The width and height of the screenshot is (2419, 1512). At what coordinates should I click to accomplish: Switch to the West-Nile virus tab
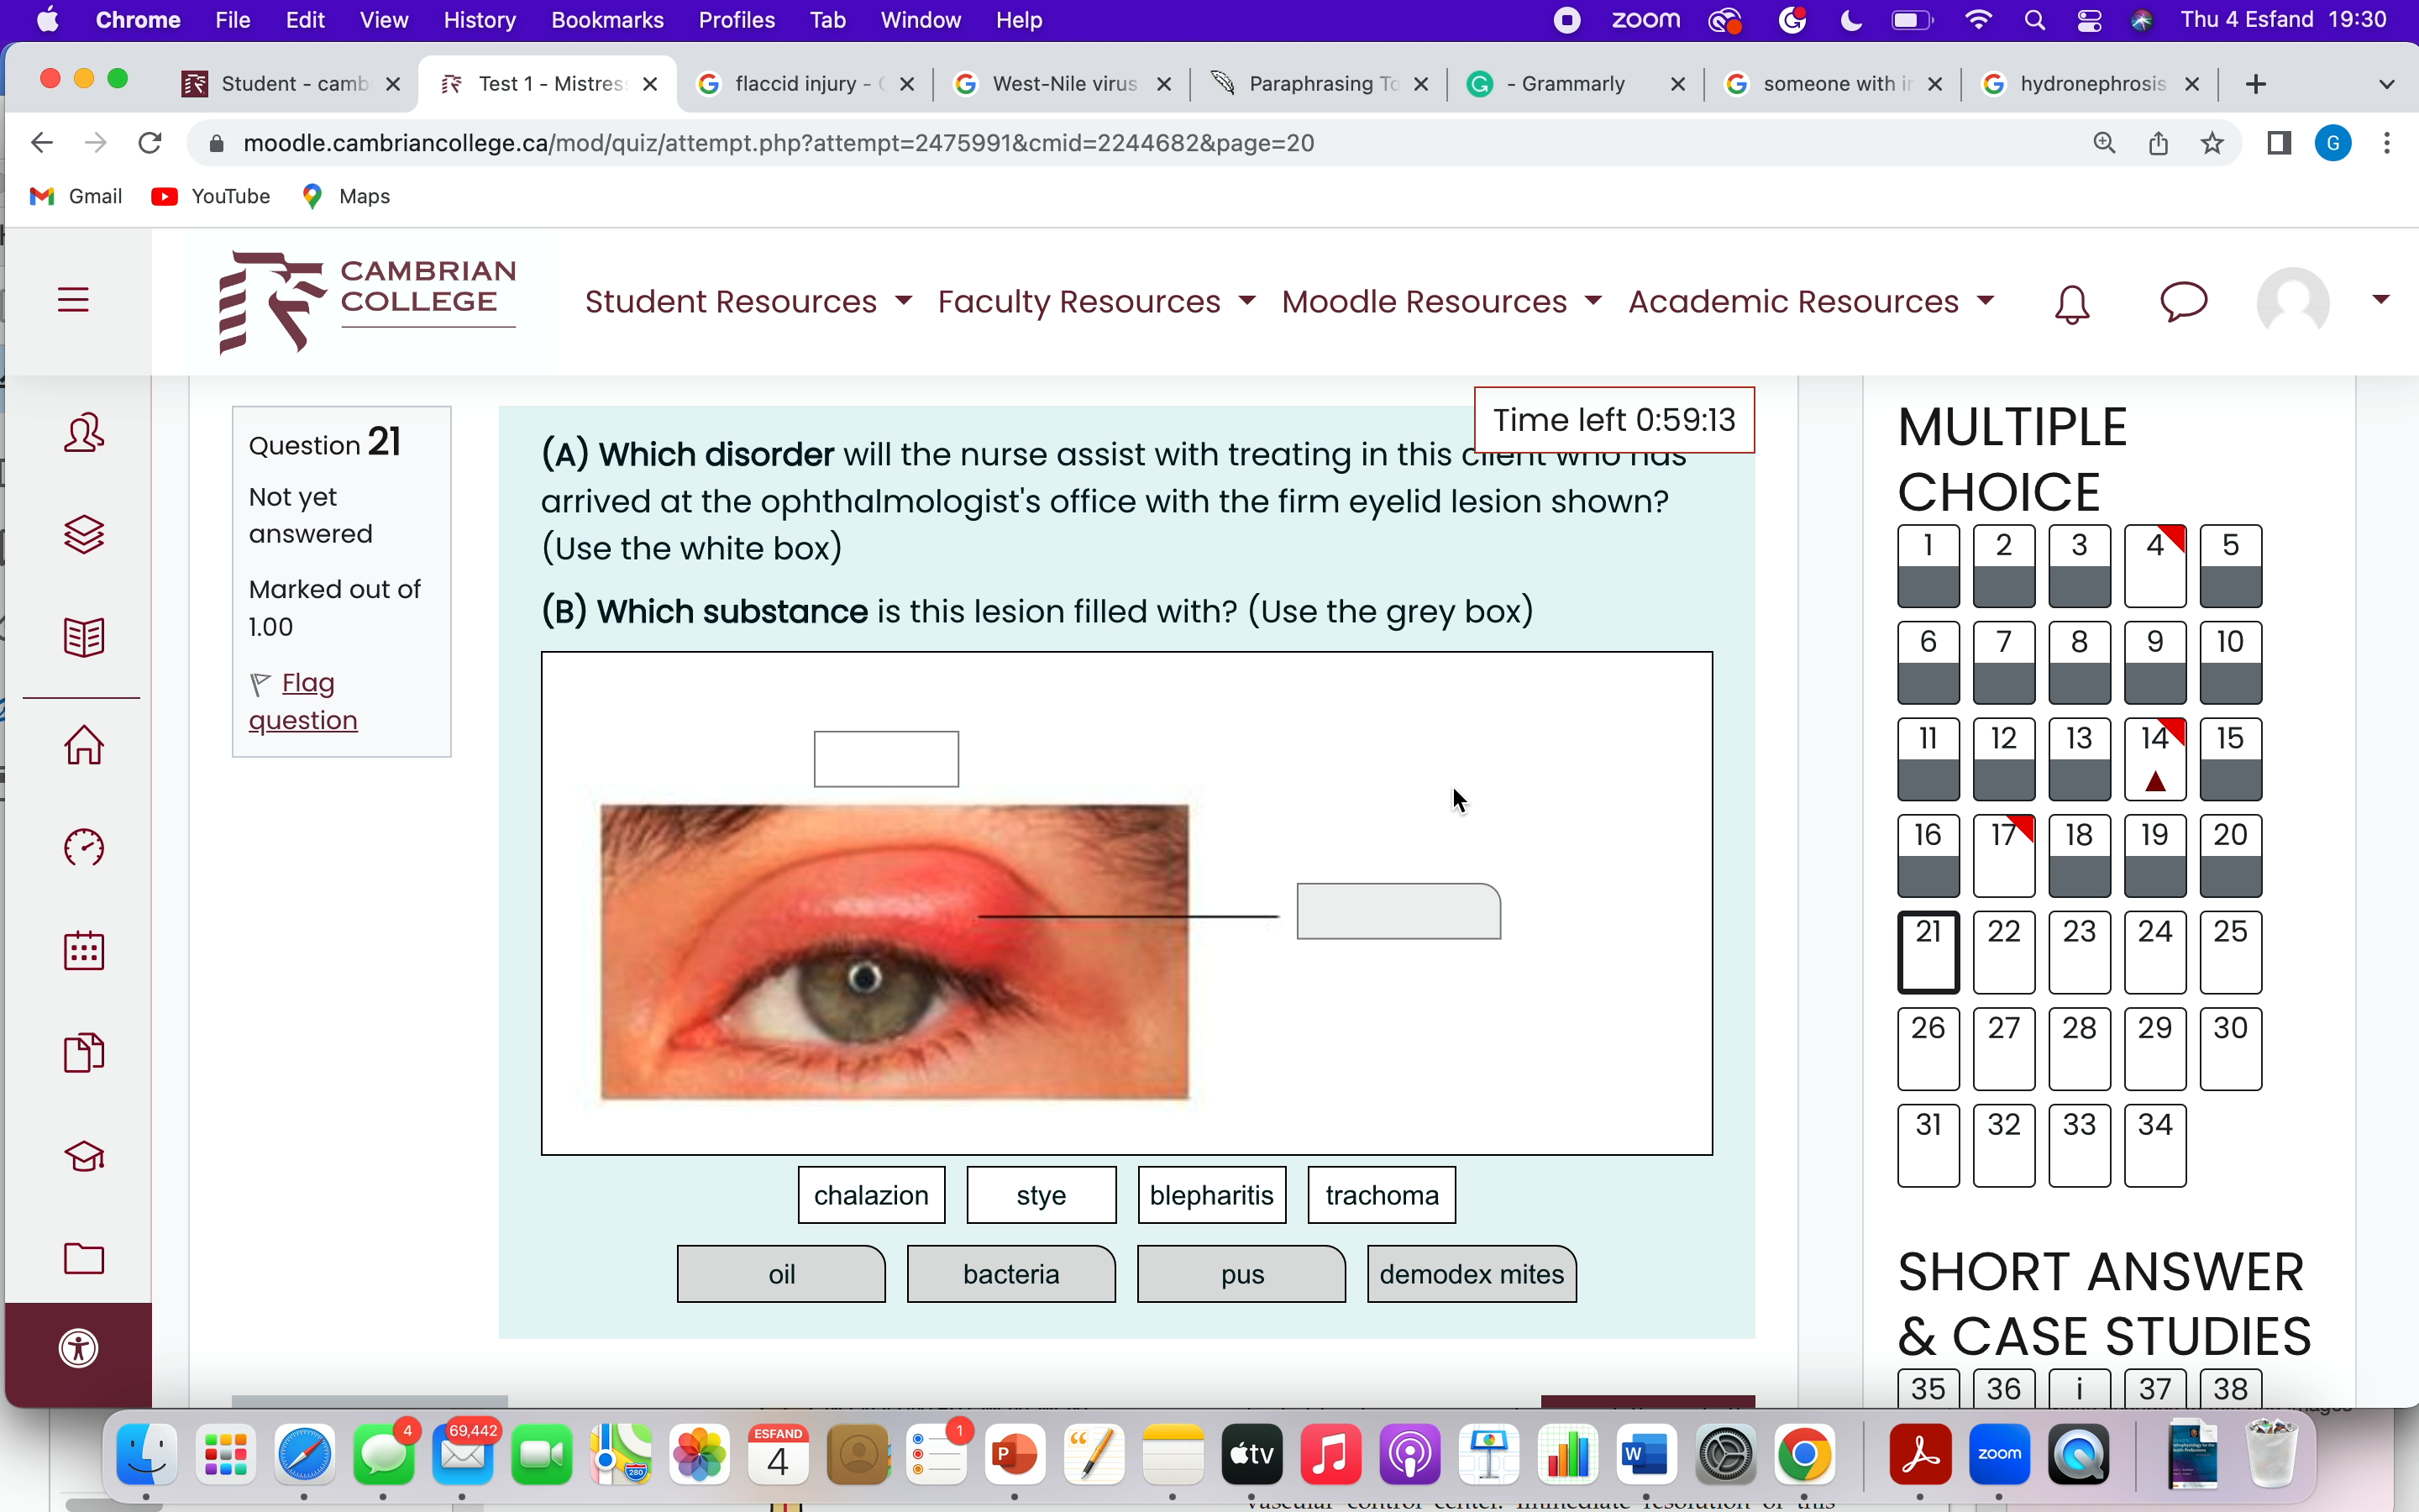[1063, 84]
